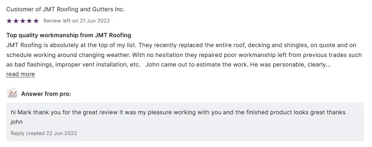Click the review title about top quality workmanship
372x147 pixels.
69,35
